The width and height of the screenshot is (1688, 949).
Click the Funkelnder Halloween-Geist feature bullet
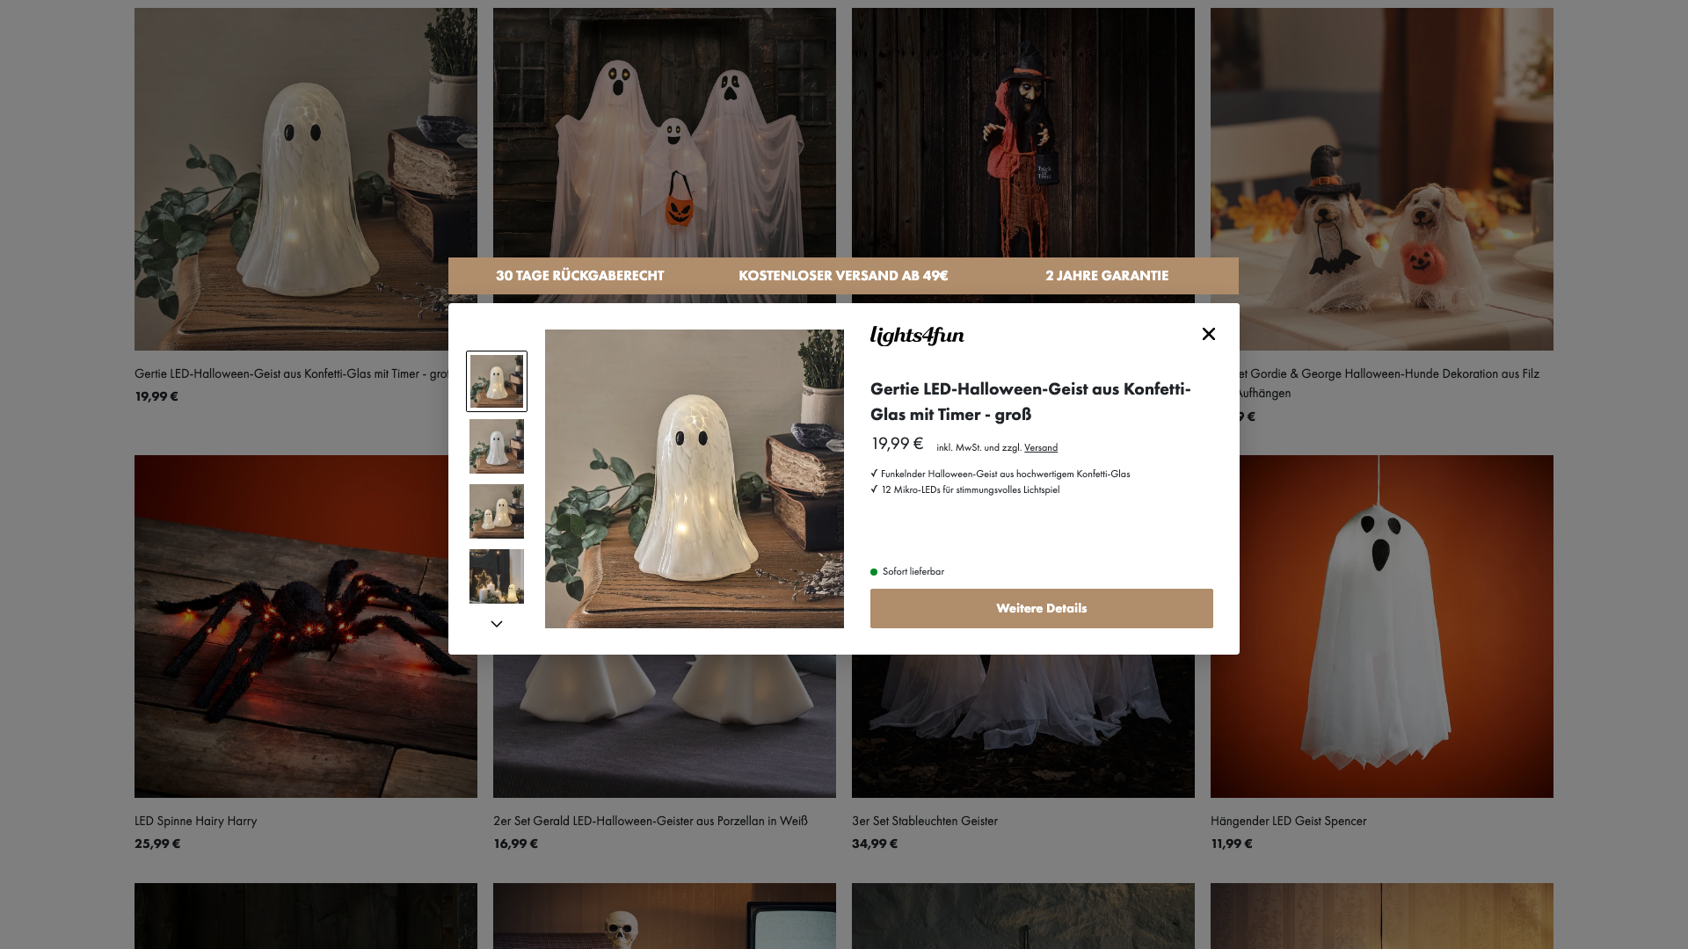(x=1000, y=474)
